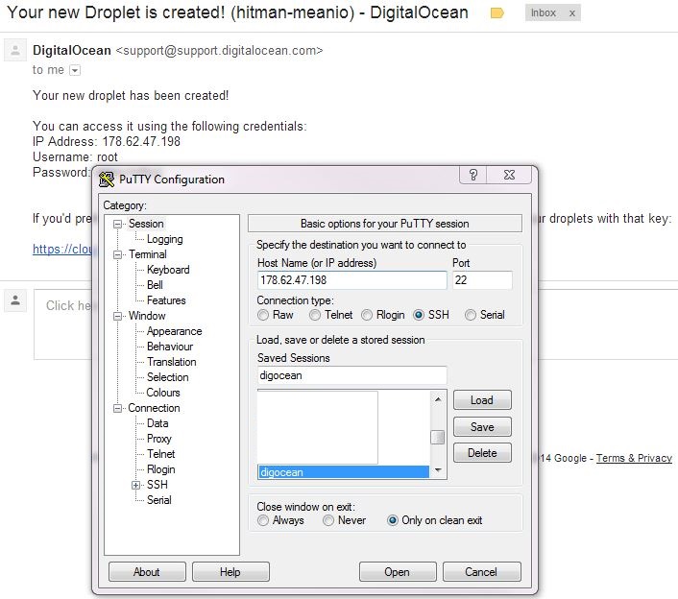
Task: Select digocean in saved sessions list
Action: point(344,472)
